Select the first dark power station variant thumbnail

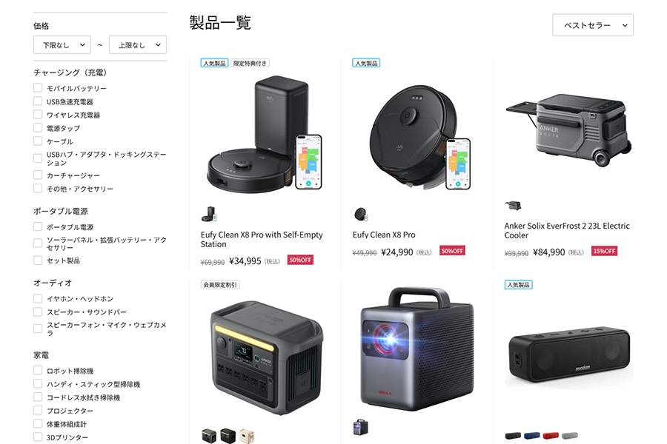[x=209, y=436]
